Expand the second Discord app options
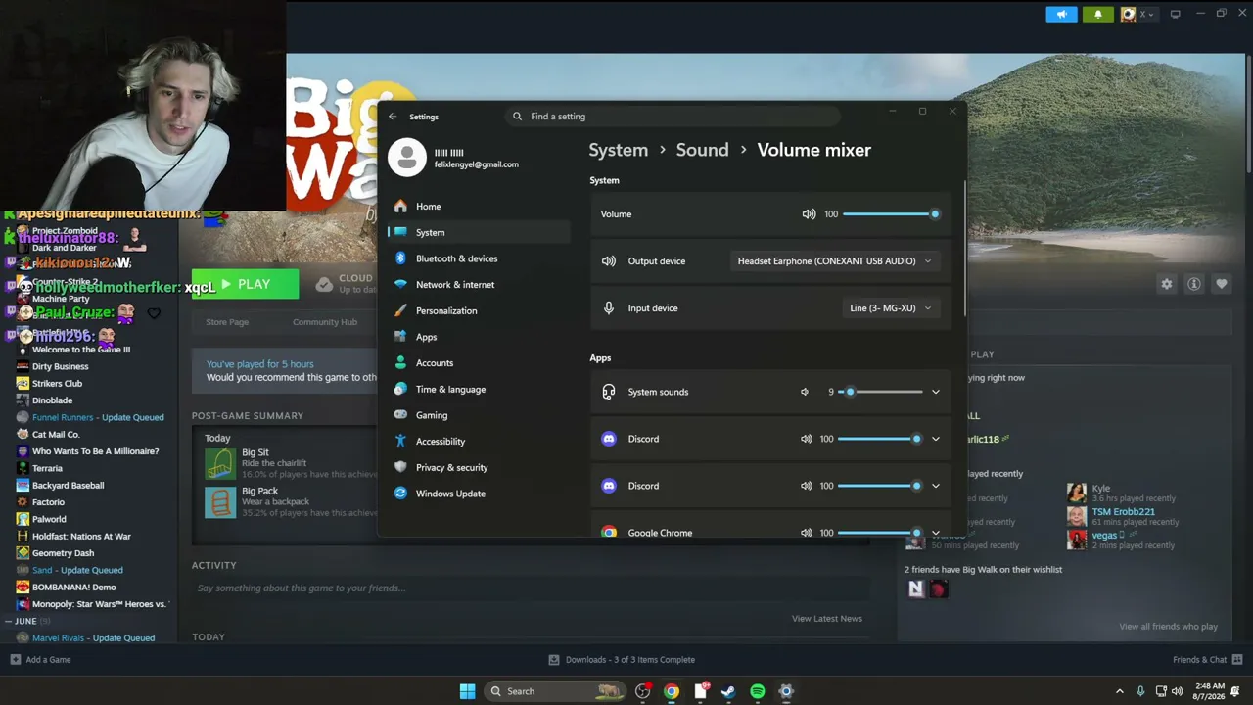1253x705 pixels. coord(935,486)
